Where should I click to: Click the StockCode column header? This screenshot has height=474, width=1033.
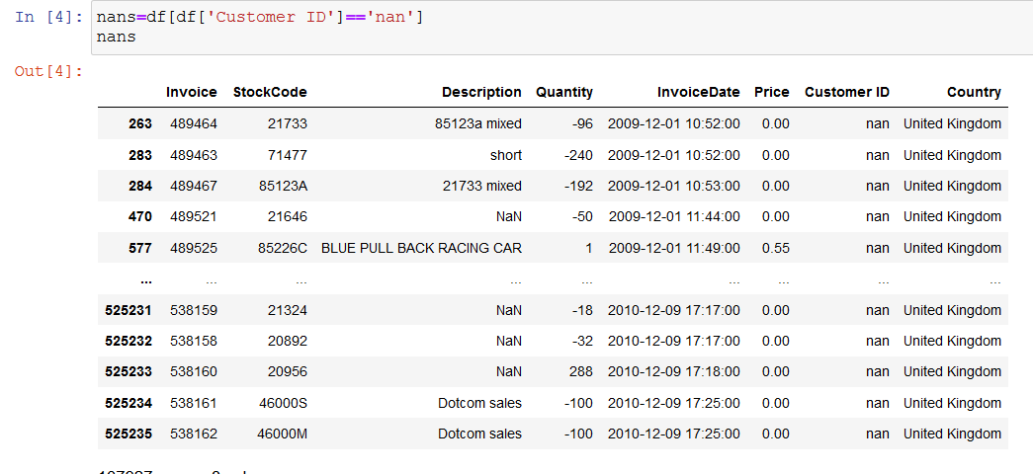tap(270, 92)
